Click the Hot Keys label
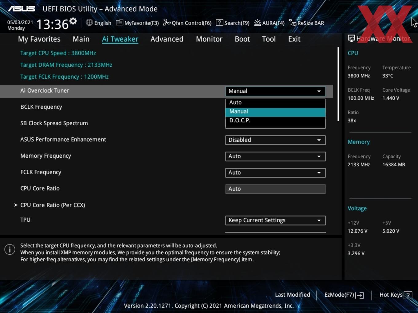Viewport: 418px width, 313px height. [391, 295]
